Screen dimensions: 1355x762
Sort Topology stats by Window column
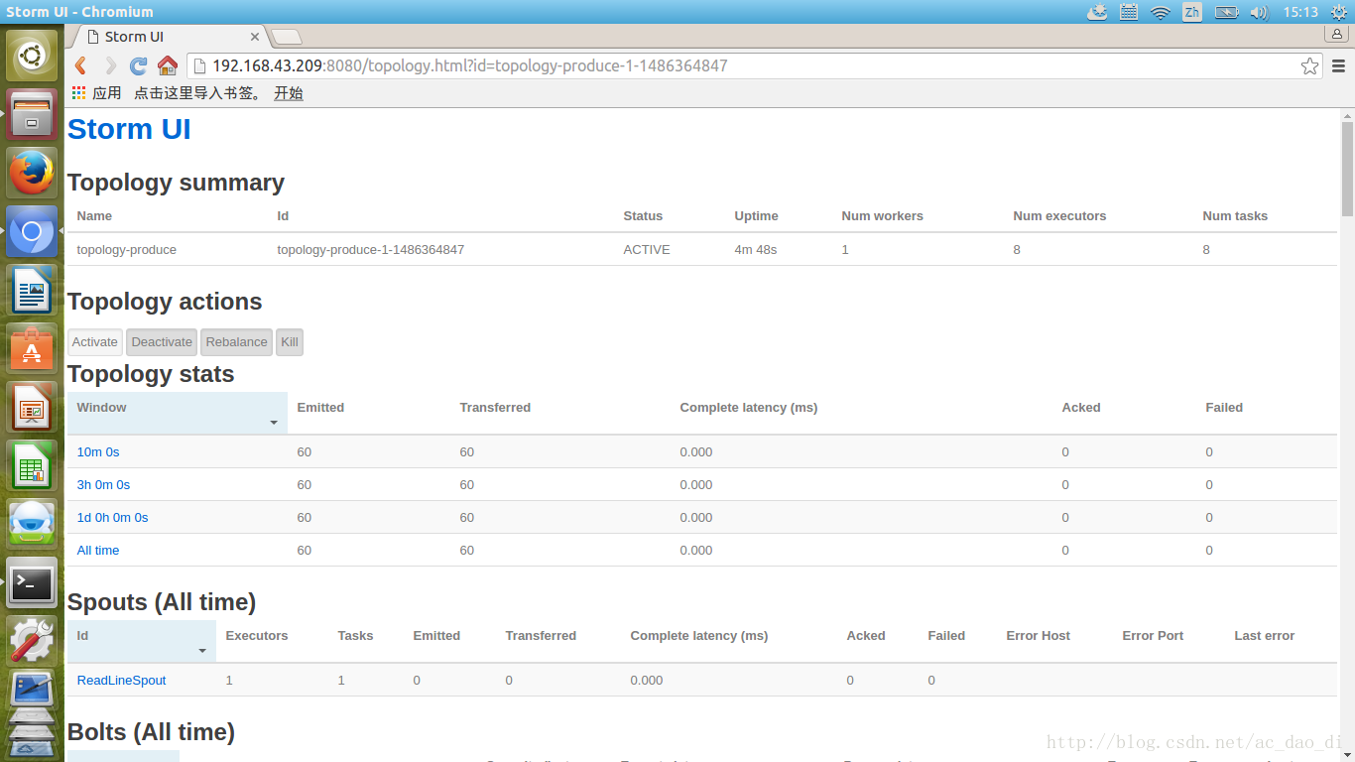coord(178,413)
